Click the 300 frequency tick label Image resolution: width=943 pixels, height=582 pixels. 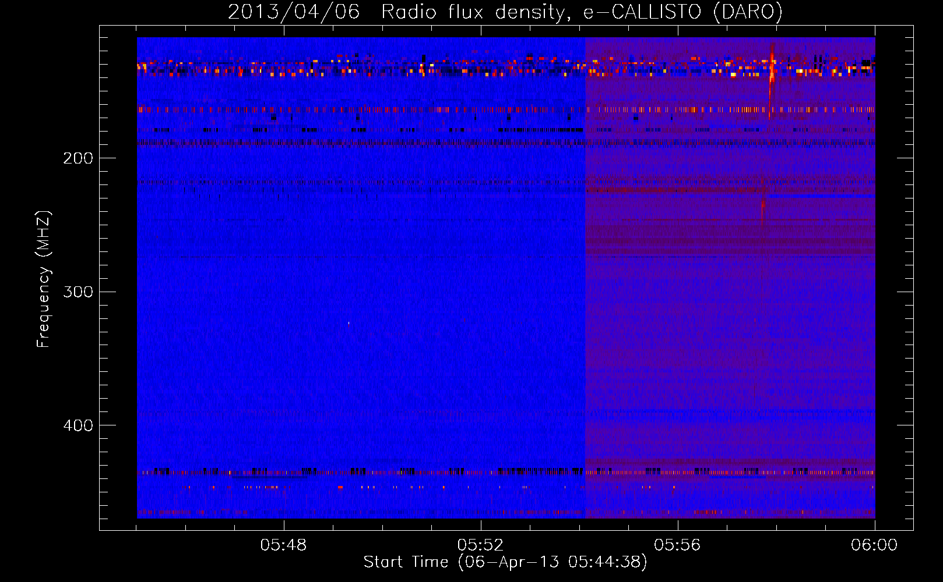point(78,292)
